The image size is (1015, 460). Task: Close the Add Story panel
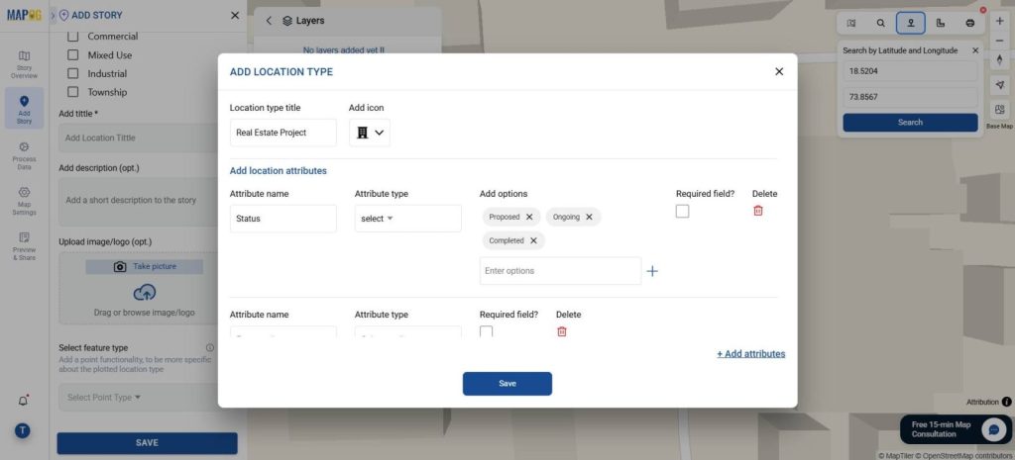tap(235, 15)
